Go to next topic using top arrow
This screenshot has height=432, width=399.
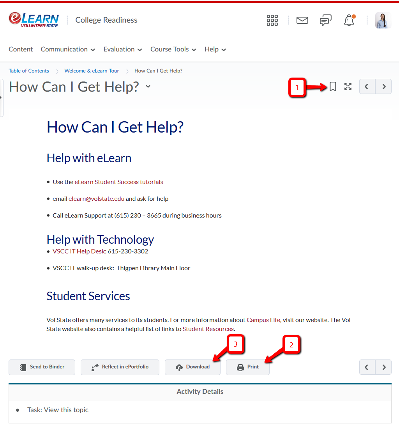pyautogui.click(x=383, y=87)
